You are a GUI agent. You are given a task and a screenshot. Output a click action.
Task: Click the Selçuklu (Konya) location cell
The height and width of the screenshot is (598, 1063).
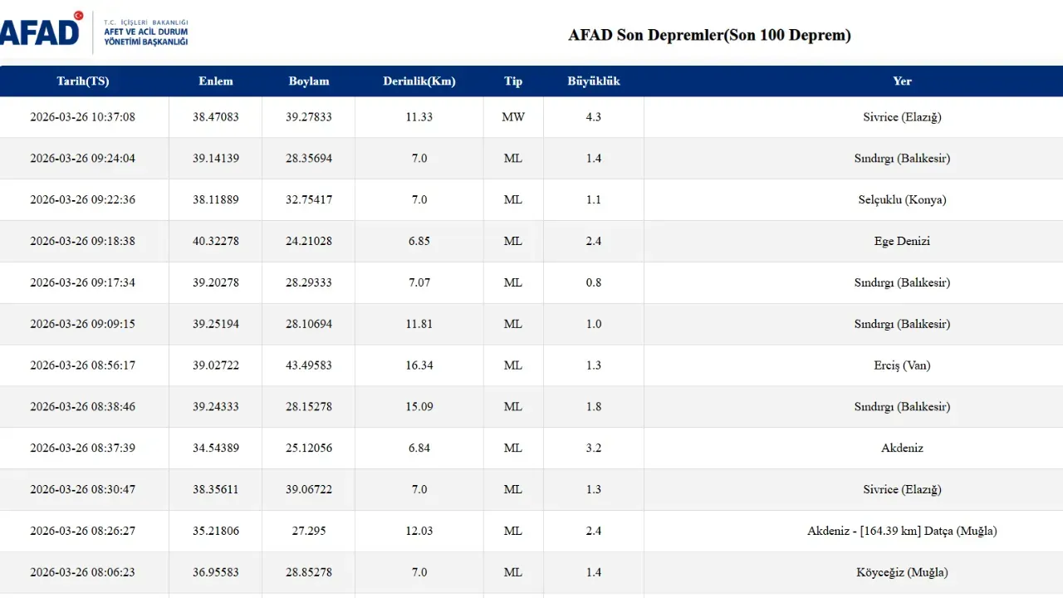(902, 200)
